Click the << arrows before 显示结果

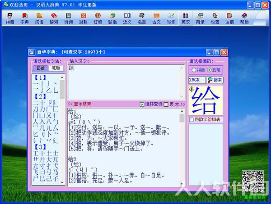pyautogui.click(x=70, y=104)
